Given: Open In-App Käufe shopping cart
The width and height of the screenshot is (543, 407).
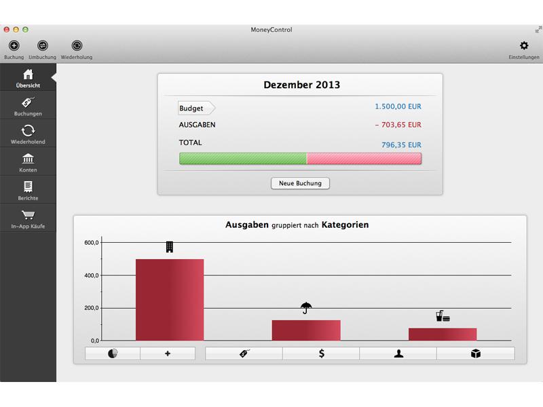Looking at the screenshot, I should 28,218.
